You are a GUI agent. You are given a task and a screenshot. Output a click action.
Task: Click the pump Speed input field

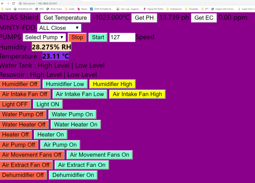click(122, 37)
